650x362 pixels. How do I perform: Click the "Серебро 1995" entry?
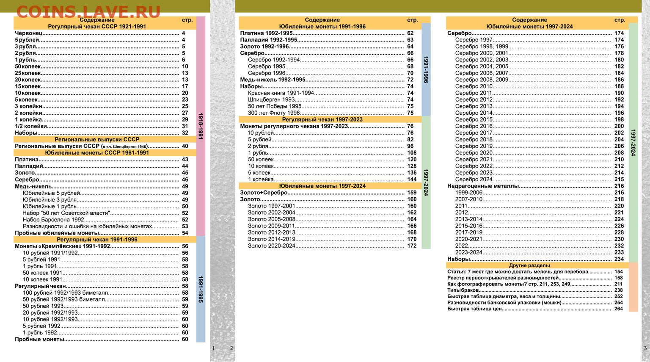coord(330,66)
